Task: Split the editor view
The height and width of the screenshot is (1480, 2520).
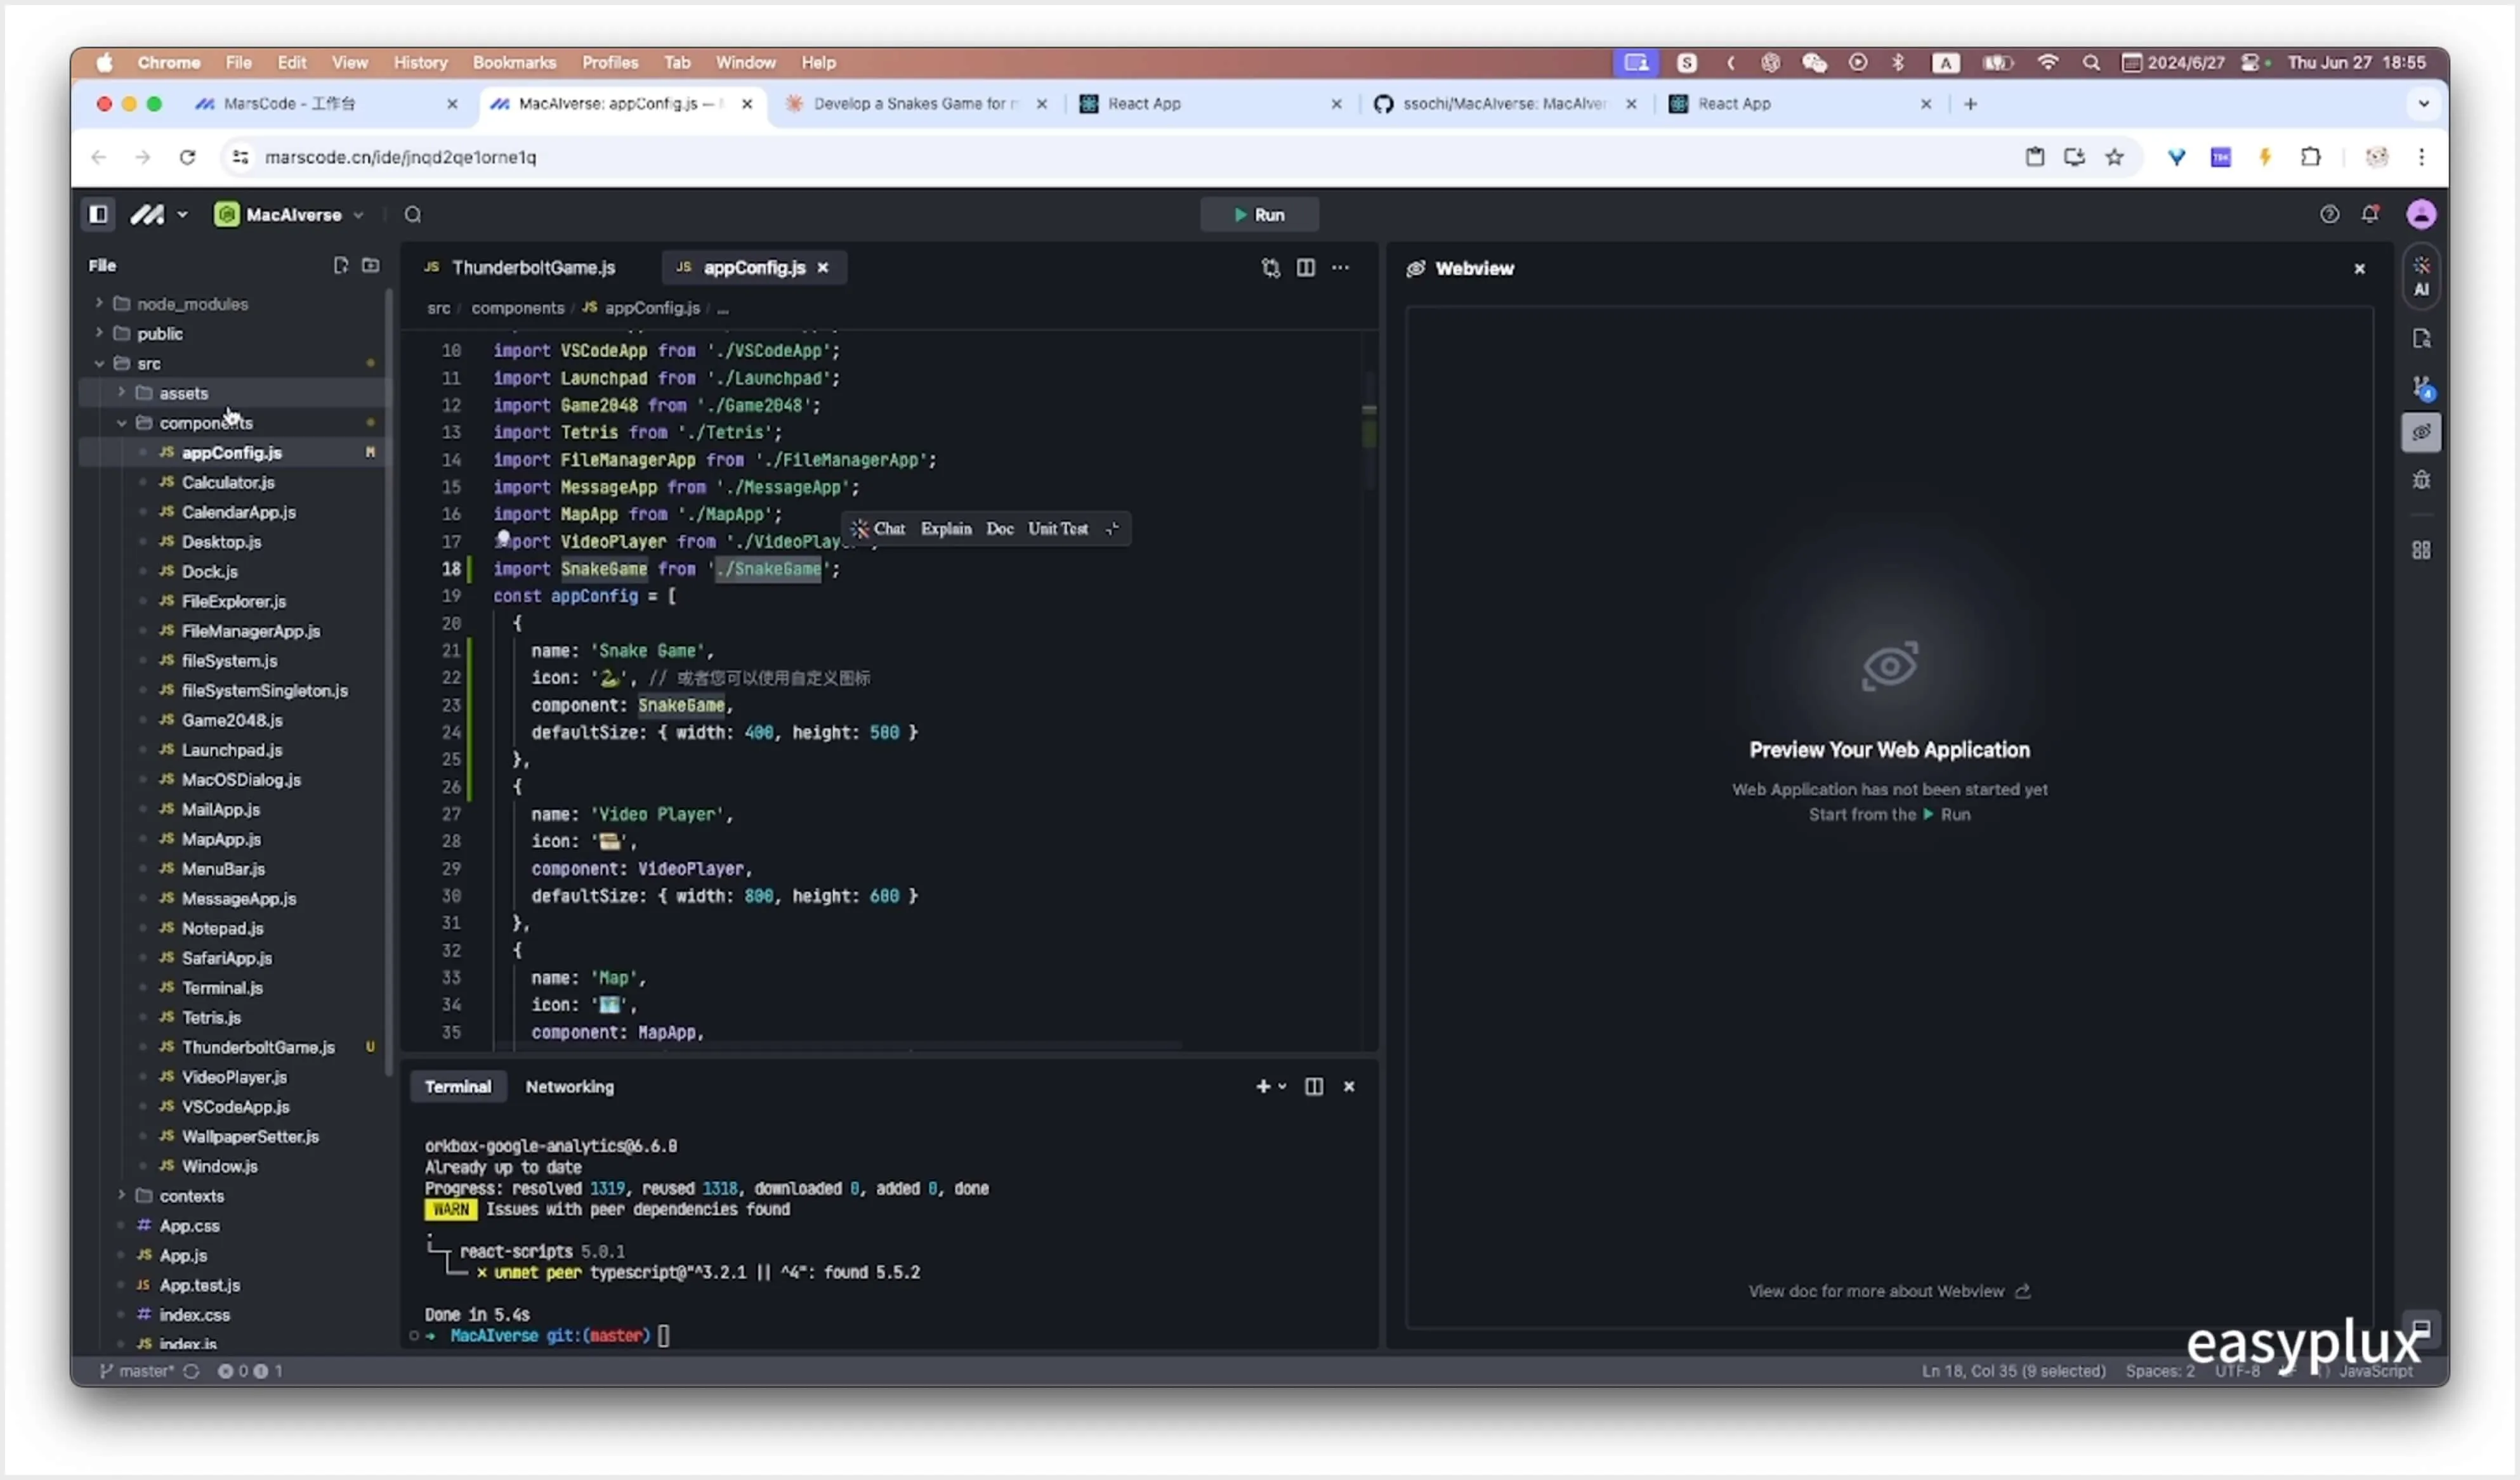Action: (1306, 267)
